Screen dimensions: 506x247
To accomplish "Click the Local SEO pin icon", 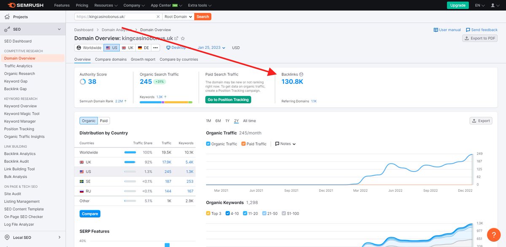I will [7, 237].
